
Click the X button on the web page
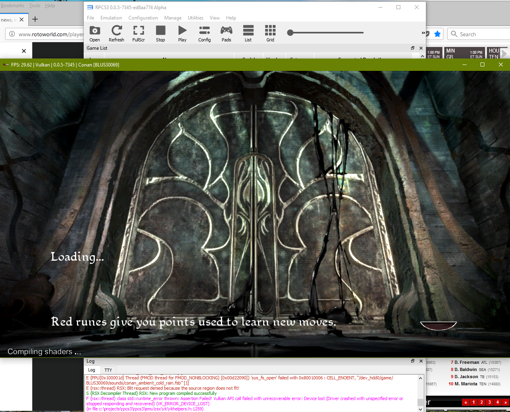pos(24,51)
